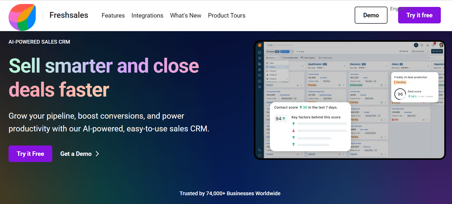This screenshot has width=452, height=204.
Task: Open the Integrations menu item
Action: (147, 15)
